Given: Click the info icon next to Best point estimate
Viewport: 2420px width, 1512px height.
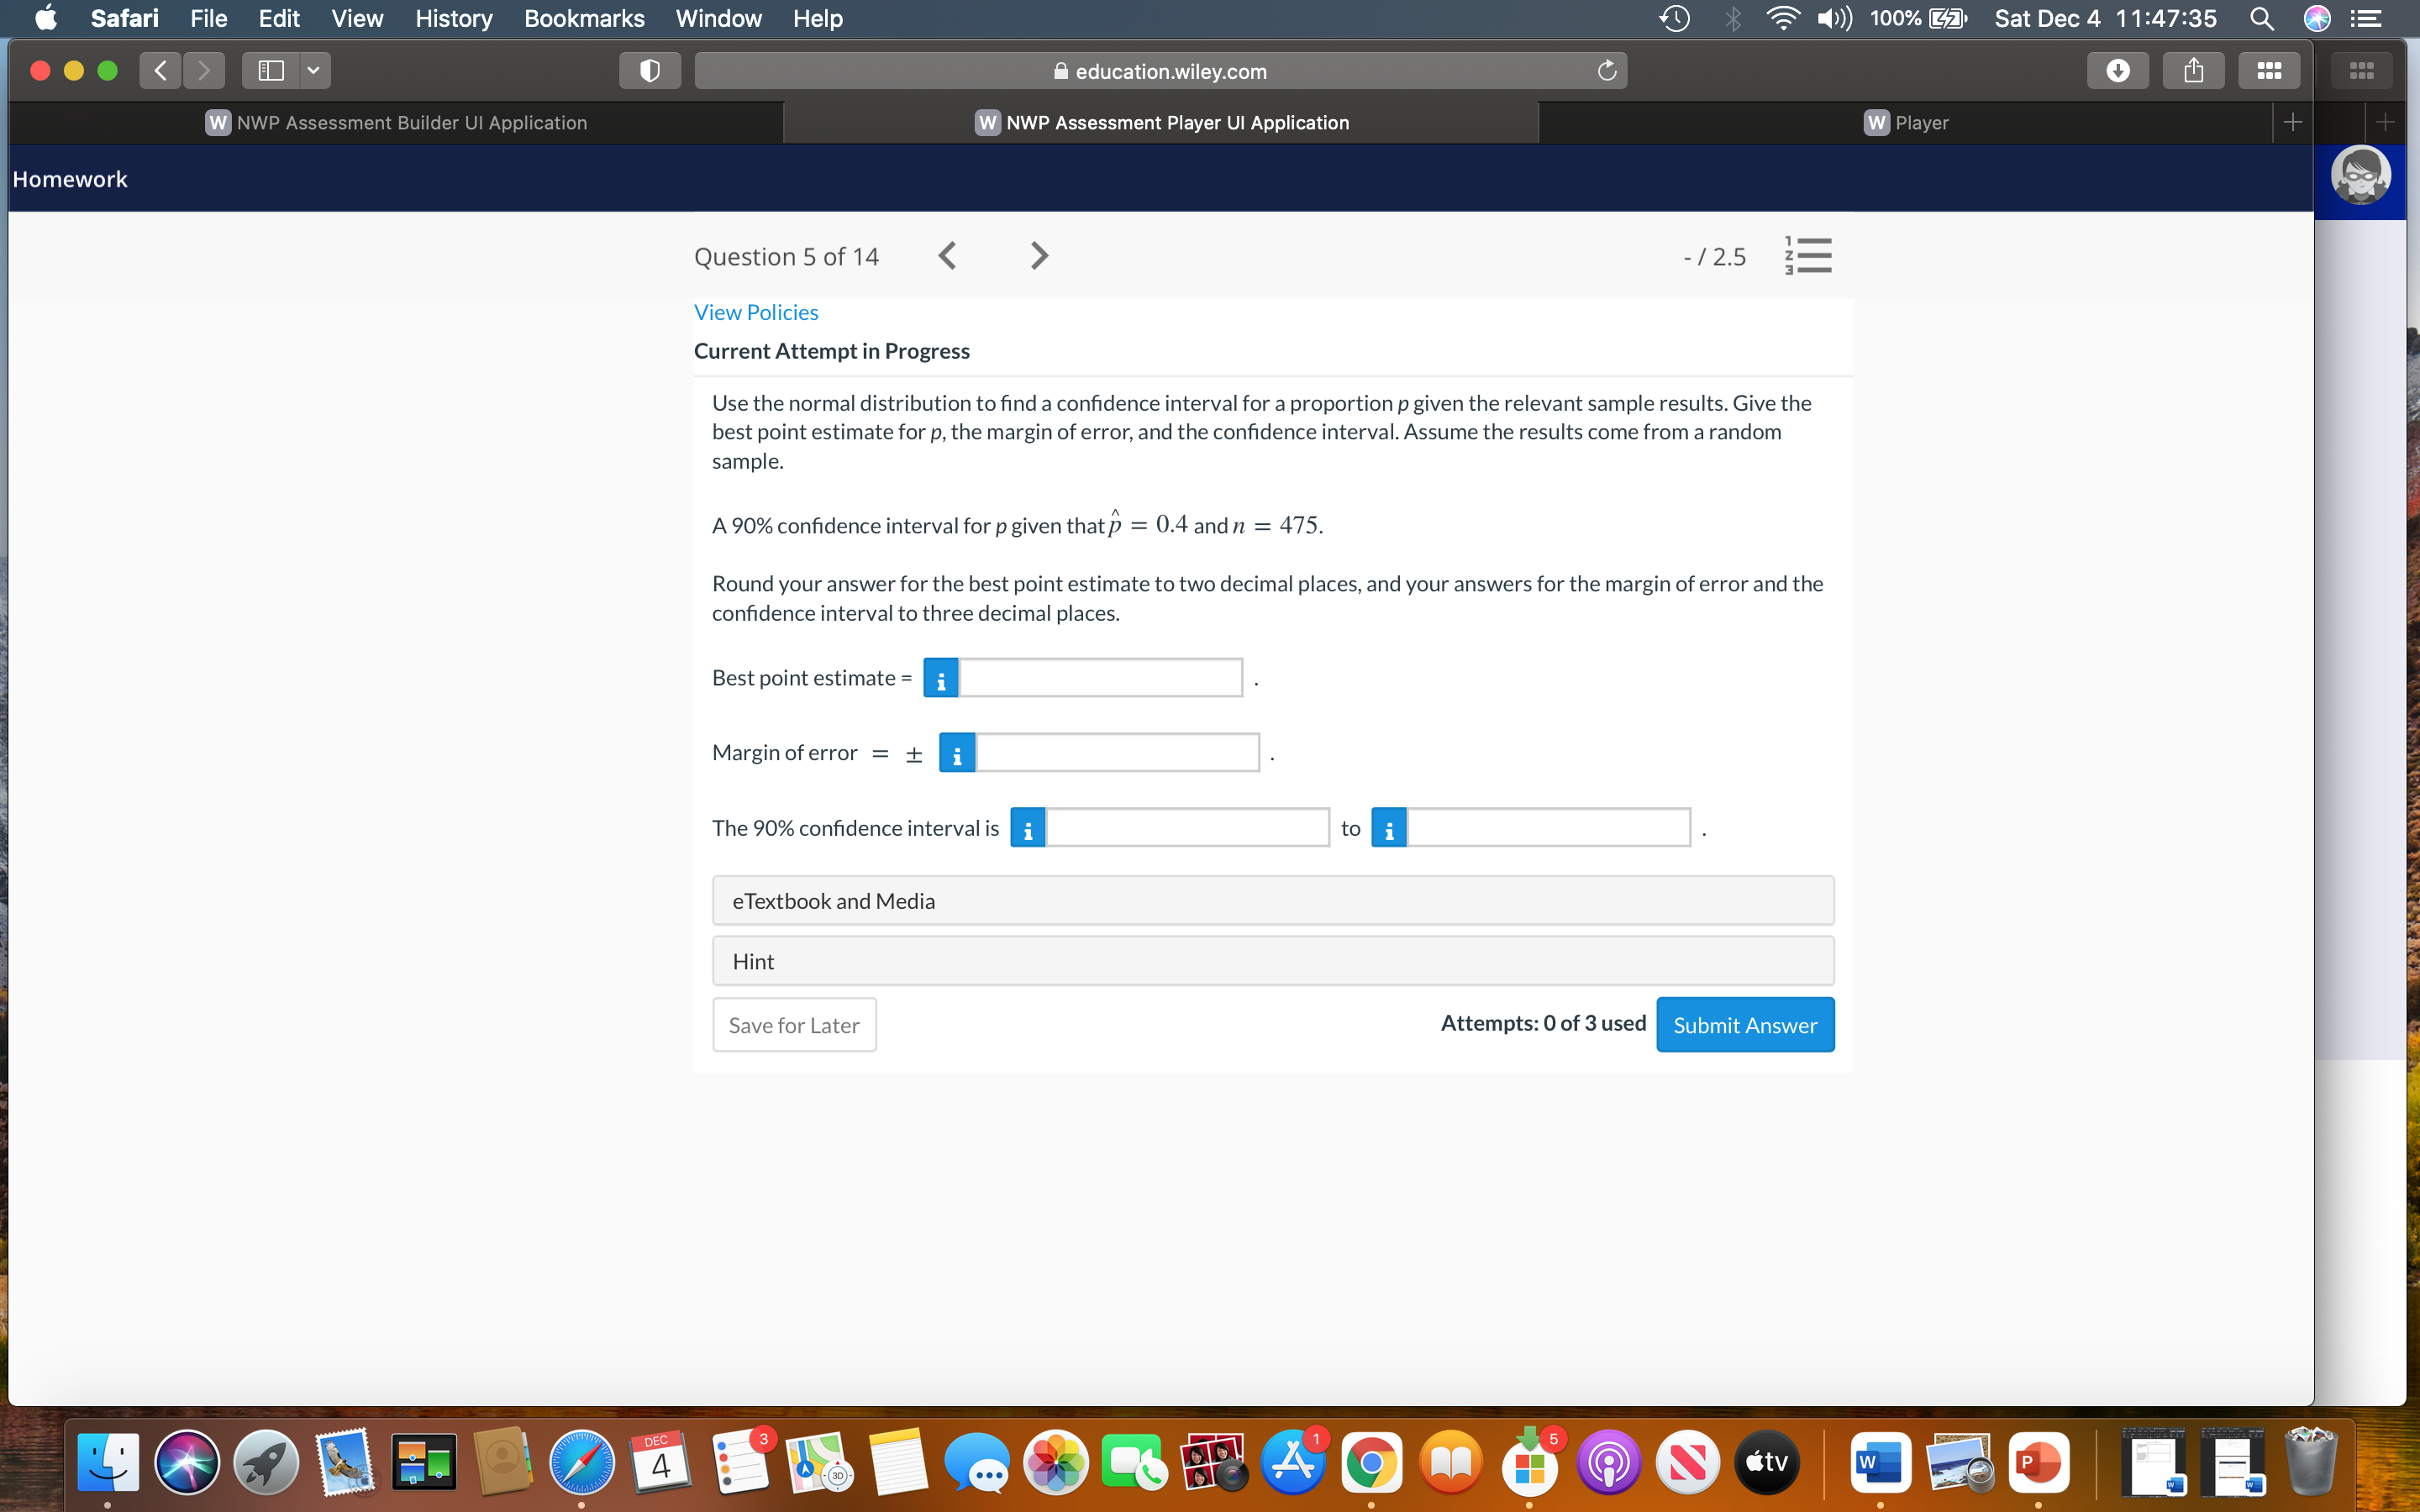Looking at the screenshot, I should point(938,678).
